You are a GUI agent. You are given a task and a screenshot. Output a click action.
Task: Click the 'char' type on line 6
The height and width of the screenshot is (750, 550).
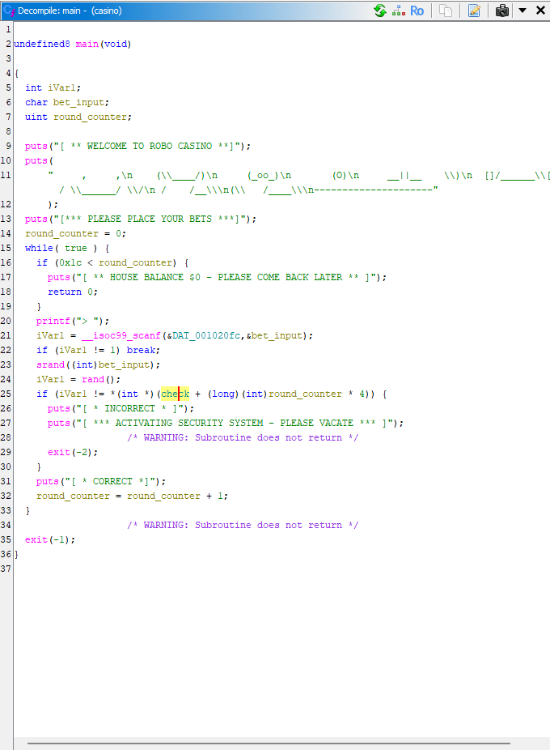[x=36, y=102]
